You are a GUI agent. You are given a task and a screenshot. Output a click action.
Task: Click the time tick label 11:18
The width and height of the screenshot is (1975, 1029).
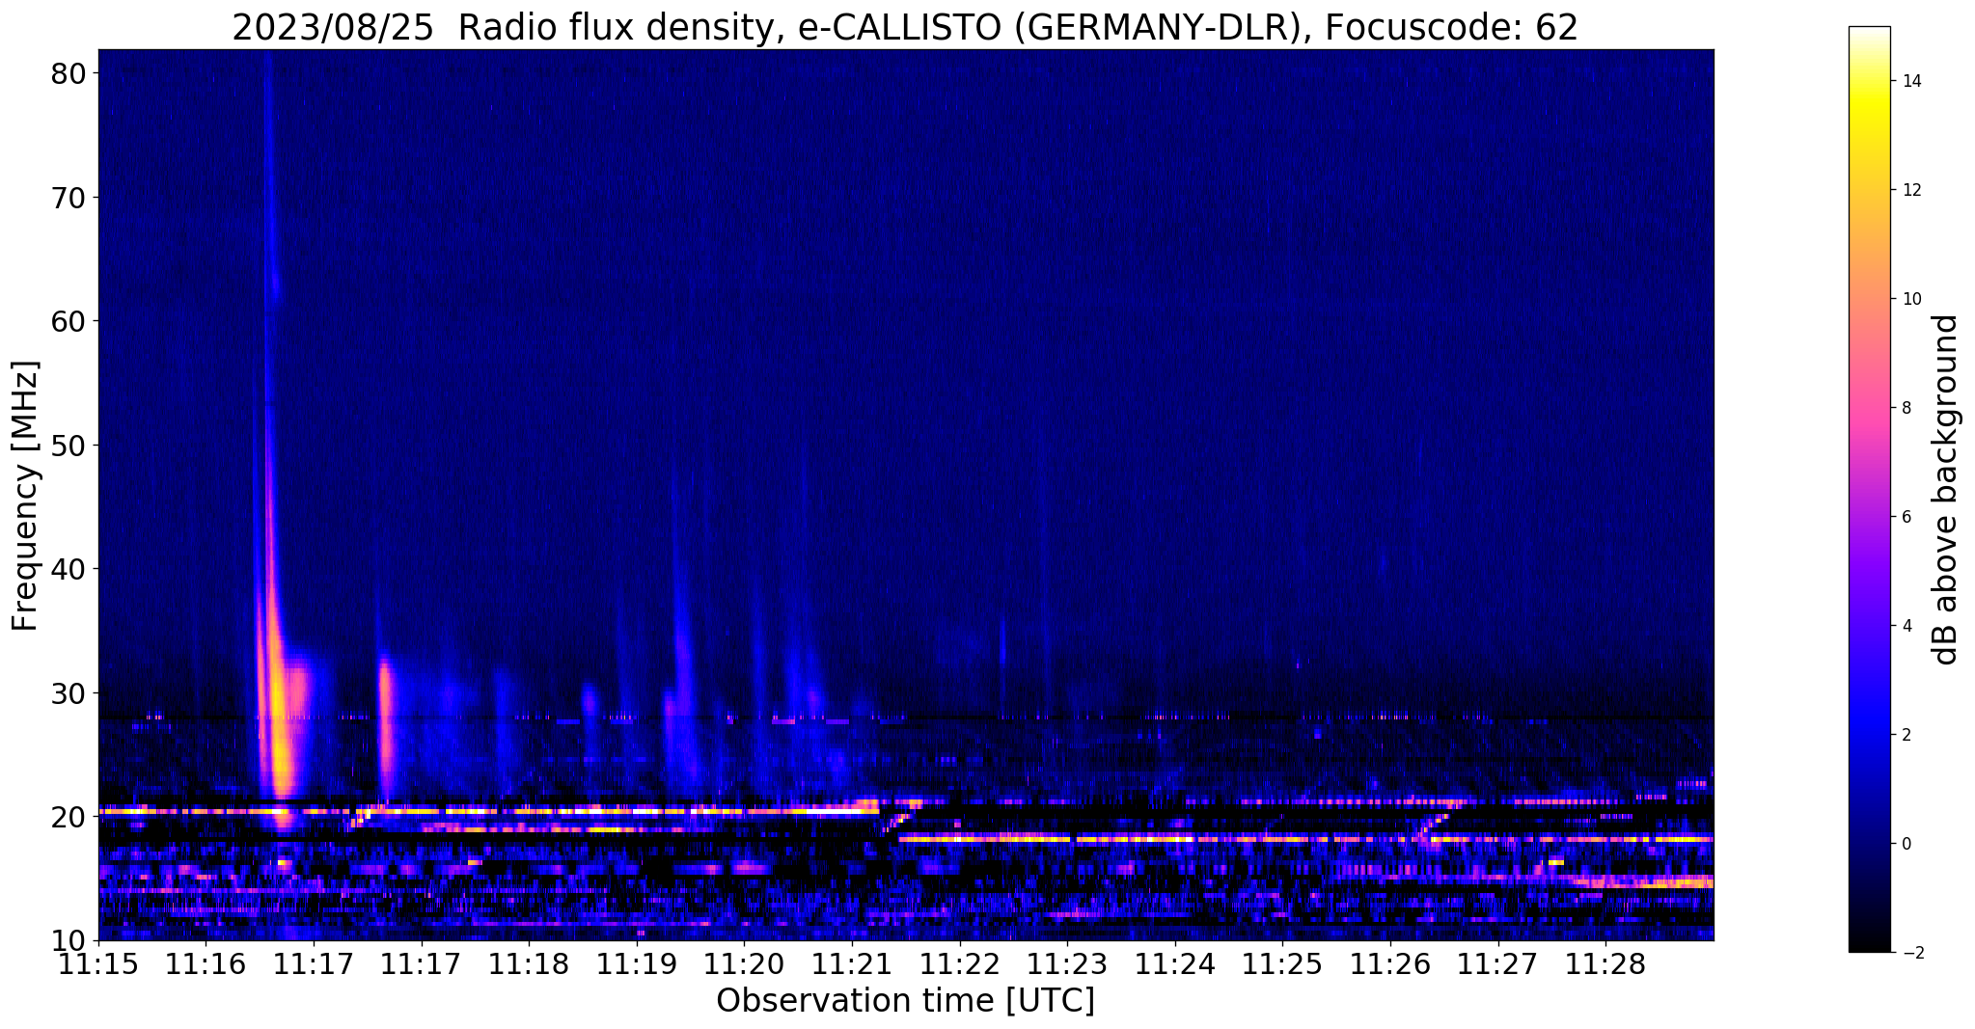coord(529,964)
